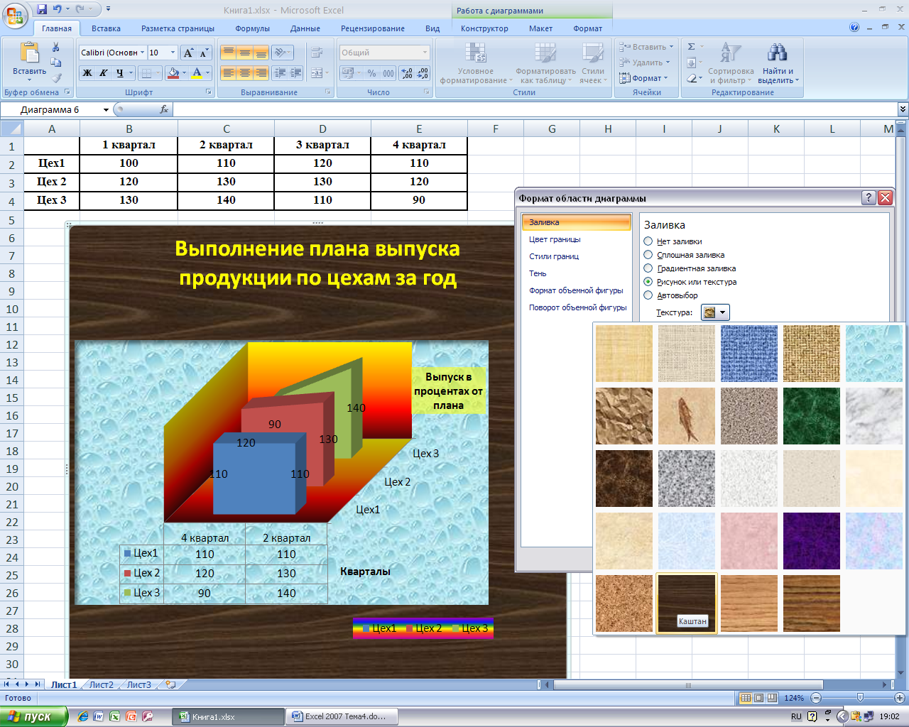Viewport: 909px width, 727px height.
Task: Select 'Градиентная заливка' radio option
Action: (x=648, y=268)
